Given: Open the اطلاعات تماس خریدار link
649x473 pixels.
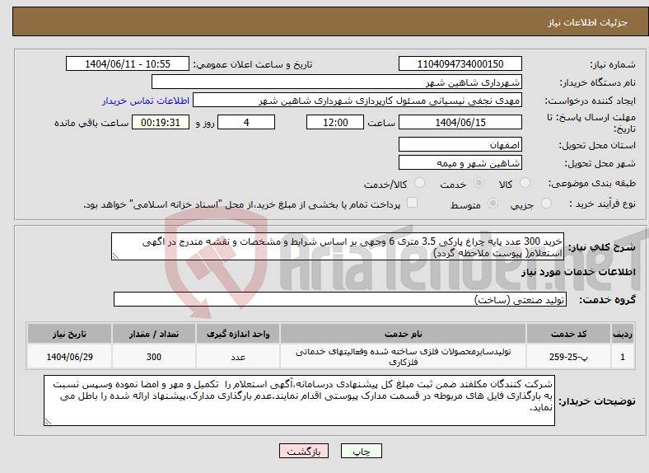Looking at the screenshot, I should click(x=146, y=101).
